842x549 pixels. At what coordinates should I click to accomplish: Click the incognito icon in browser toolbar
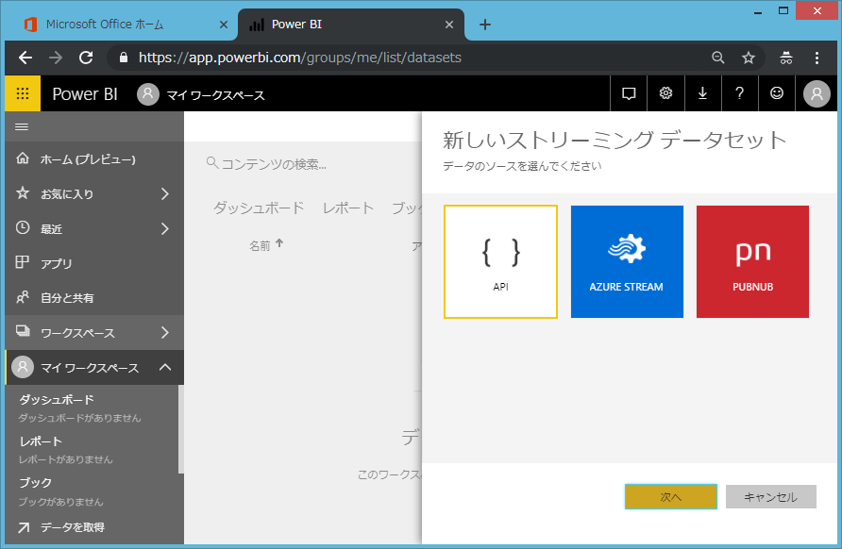point(786,58)
